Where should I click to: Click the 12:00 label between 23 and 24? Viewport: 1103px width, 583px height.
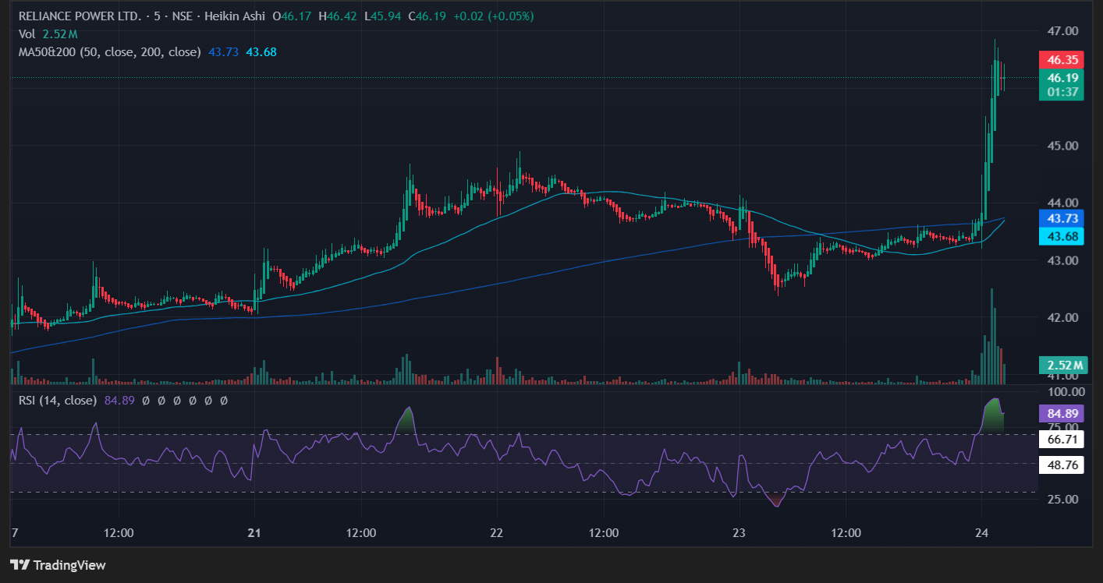846,534
